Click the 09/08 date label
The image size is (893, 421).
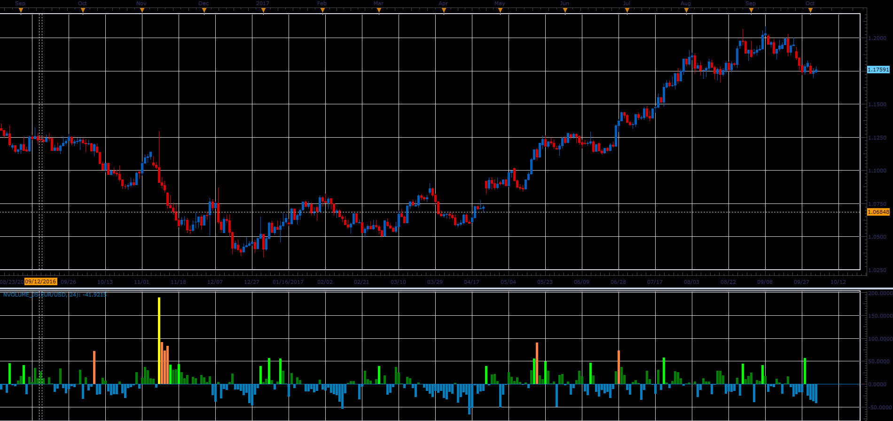tap(765, 282)
